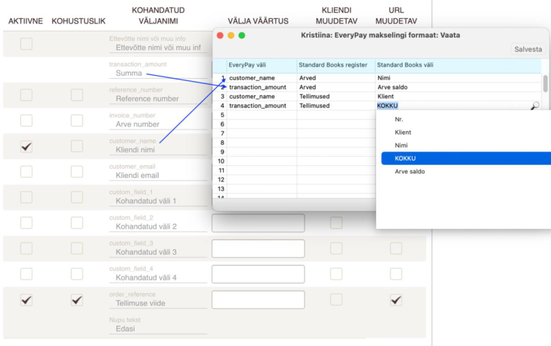551x346 pixels.
Task: Tick Aktiivne checkbox for Kliendi email
Action: tap(26, 172)
